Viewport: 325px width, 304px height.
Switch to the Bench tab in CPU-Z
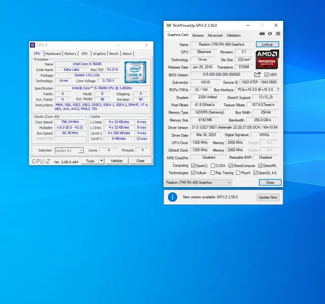point(114,54)
